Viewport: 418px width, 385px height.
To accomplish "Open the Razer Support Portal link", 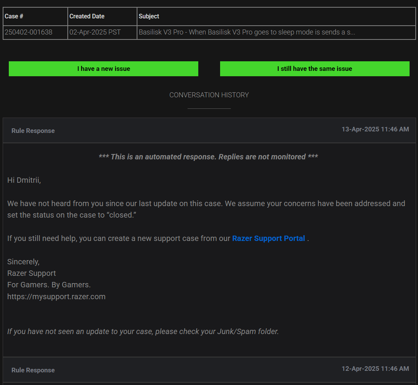I will 268,238.
